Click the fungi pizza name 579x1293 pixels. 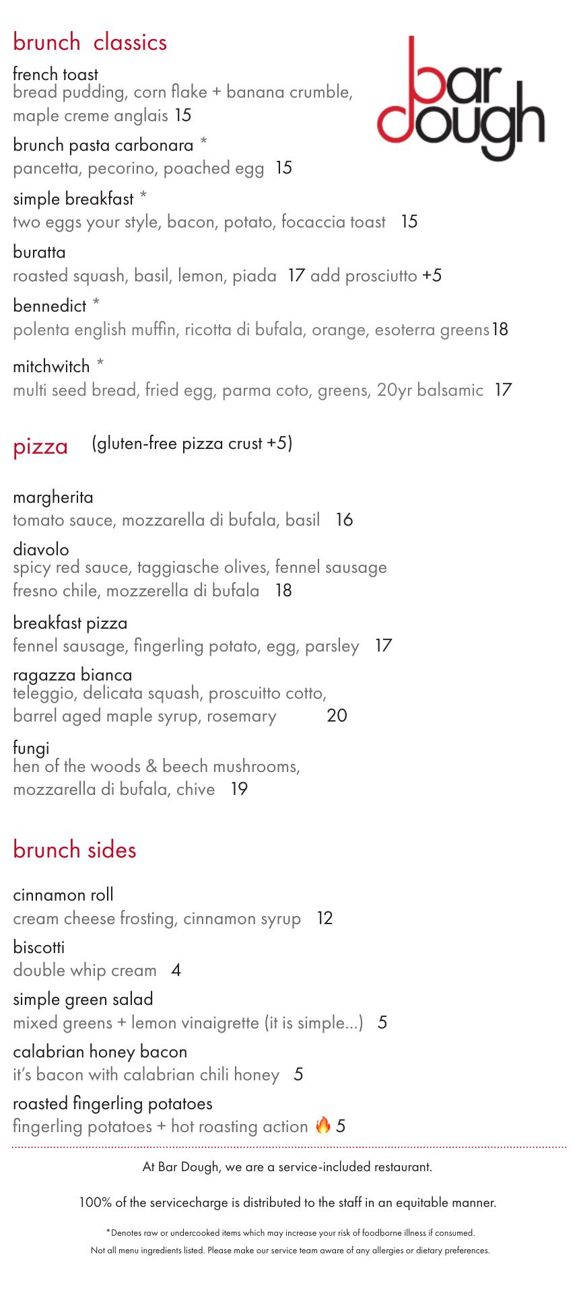tap(31, 747)
